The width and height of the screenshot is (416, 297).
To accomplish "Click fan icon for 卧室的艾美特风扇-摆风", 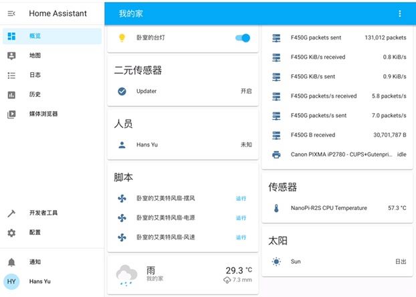I will pos(122,199).
